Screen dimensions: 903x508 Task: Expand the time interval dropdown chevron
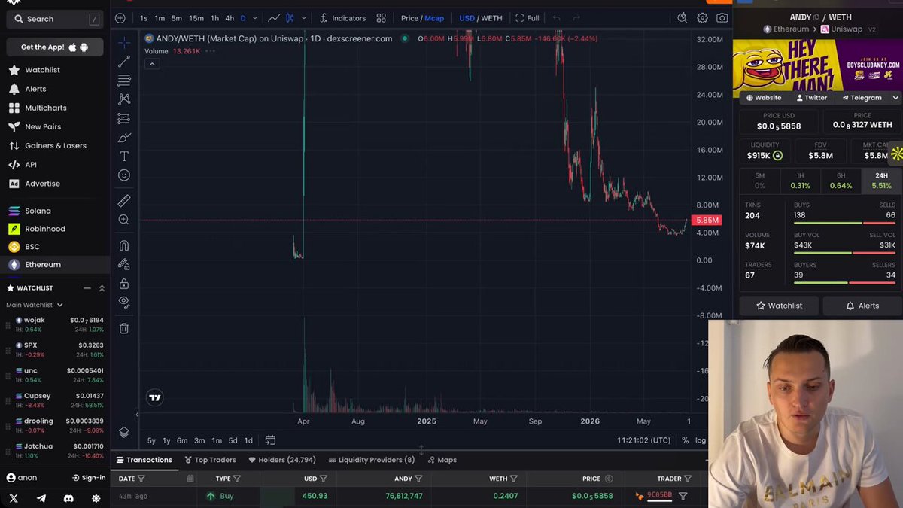point(255,18)
